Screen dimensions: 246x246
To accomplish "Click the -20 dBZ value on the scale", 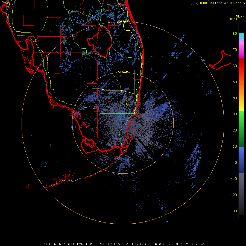I will 234,195.
